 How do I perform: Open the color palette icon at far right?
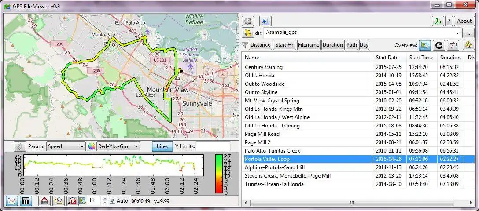click(469, 45)
